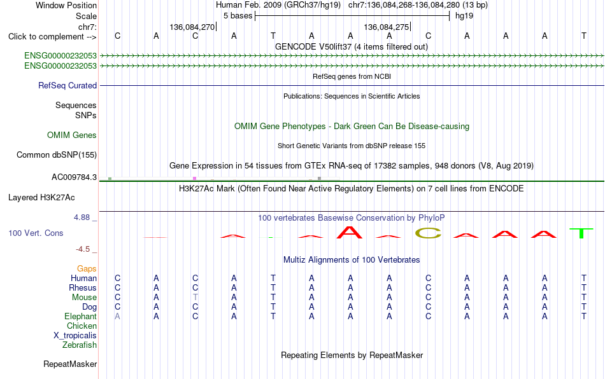The width and height of the screenshot is (605, 379).
Task: Open the GENCODE V50lift37 track title
Action: [x=352, y=47]
